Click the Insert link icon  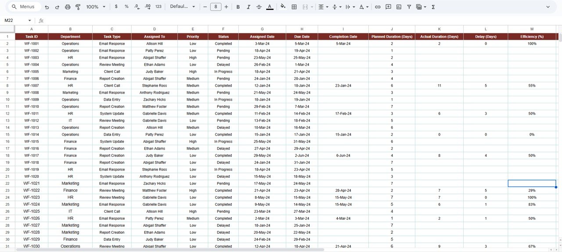pos(377,7)
